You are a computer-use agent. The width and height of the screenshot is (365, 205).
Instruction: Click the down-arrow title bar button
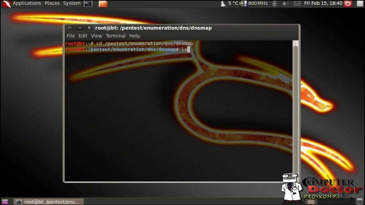pos(80,28)
